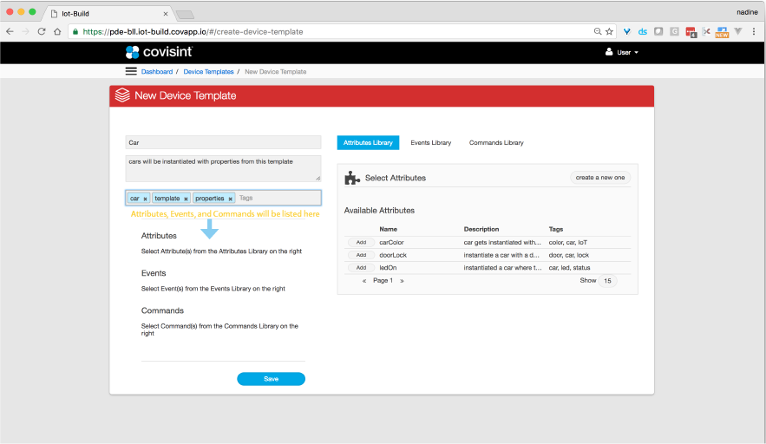Add the carColor attribute

pyautogui.click(x=361, y=242)
